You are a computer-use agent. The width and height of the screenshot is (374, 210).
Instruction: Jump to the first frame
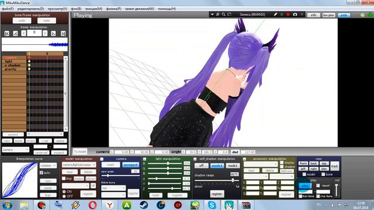[7, 34]
